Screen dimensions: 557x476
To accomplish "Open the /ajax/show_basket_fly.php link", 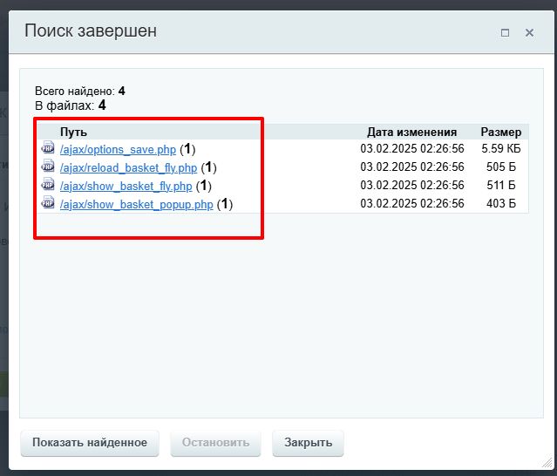I will click(126, 186).
